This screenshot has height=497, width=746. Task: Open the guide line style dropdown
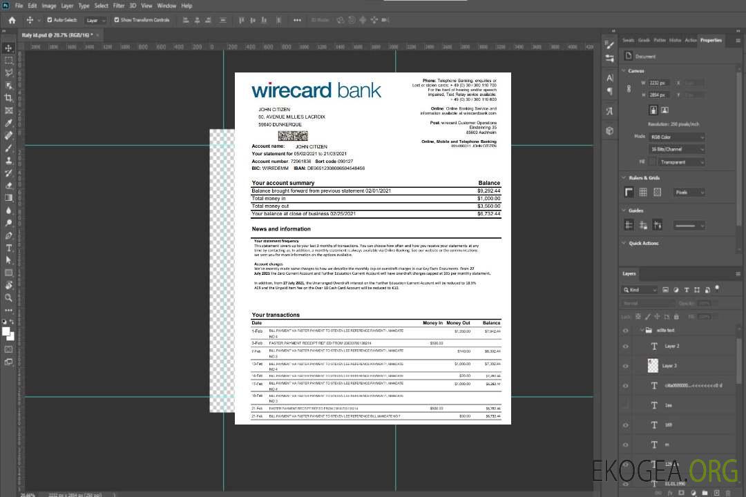[689, 226]
